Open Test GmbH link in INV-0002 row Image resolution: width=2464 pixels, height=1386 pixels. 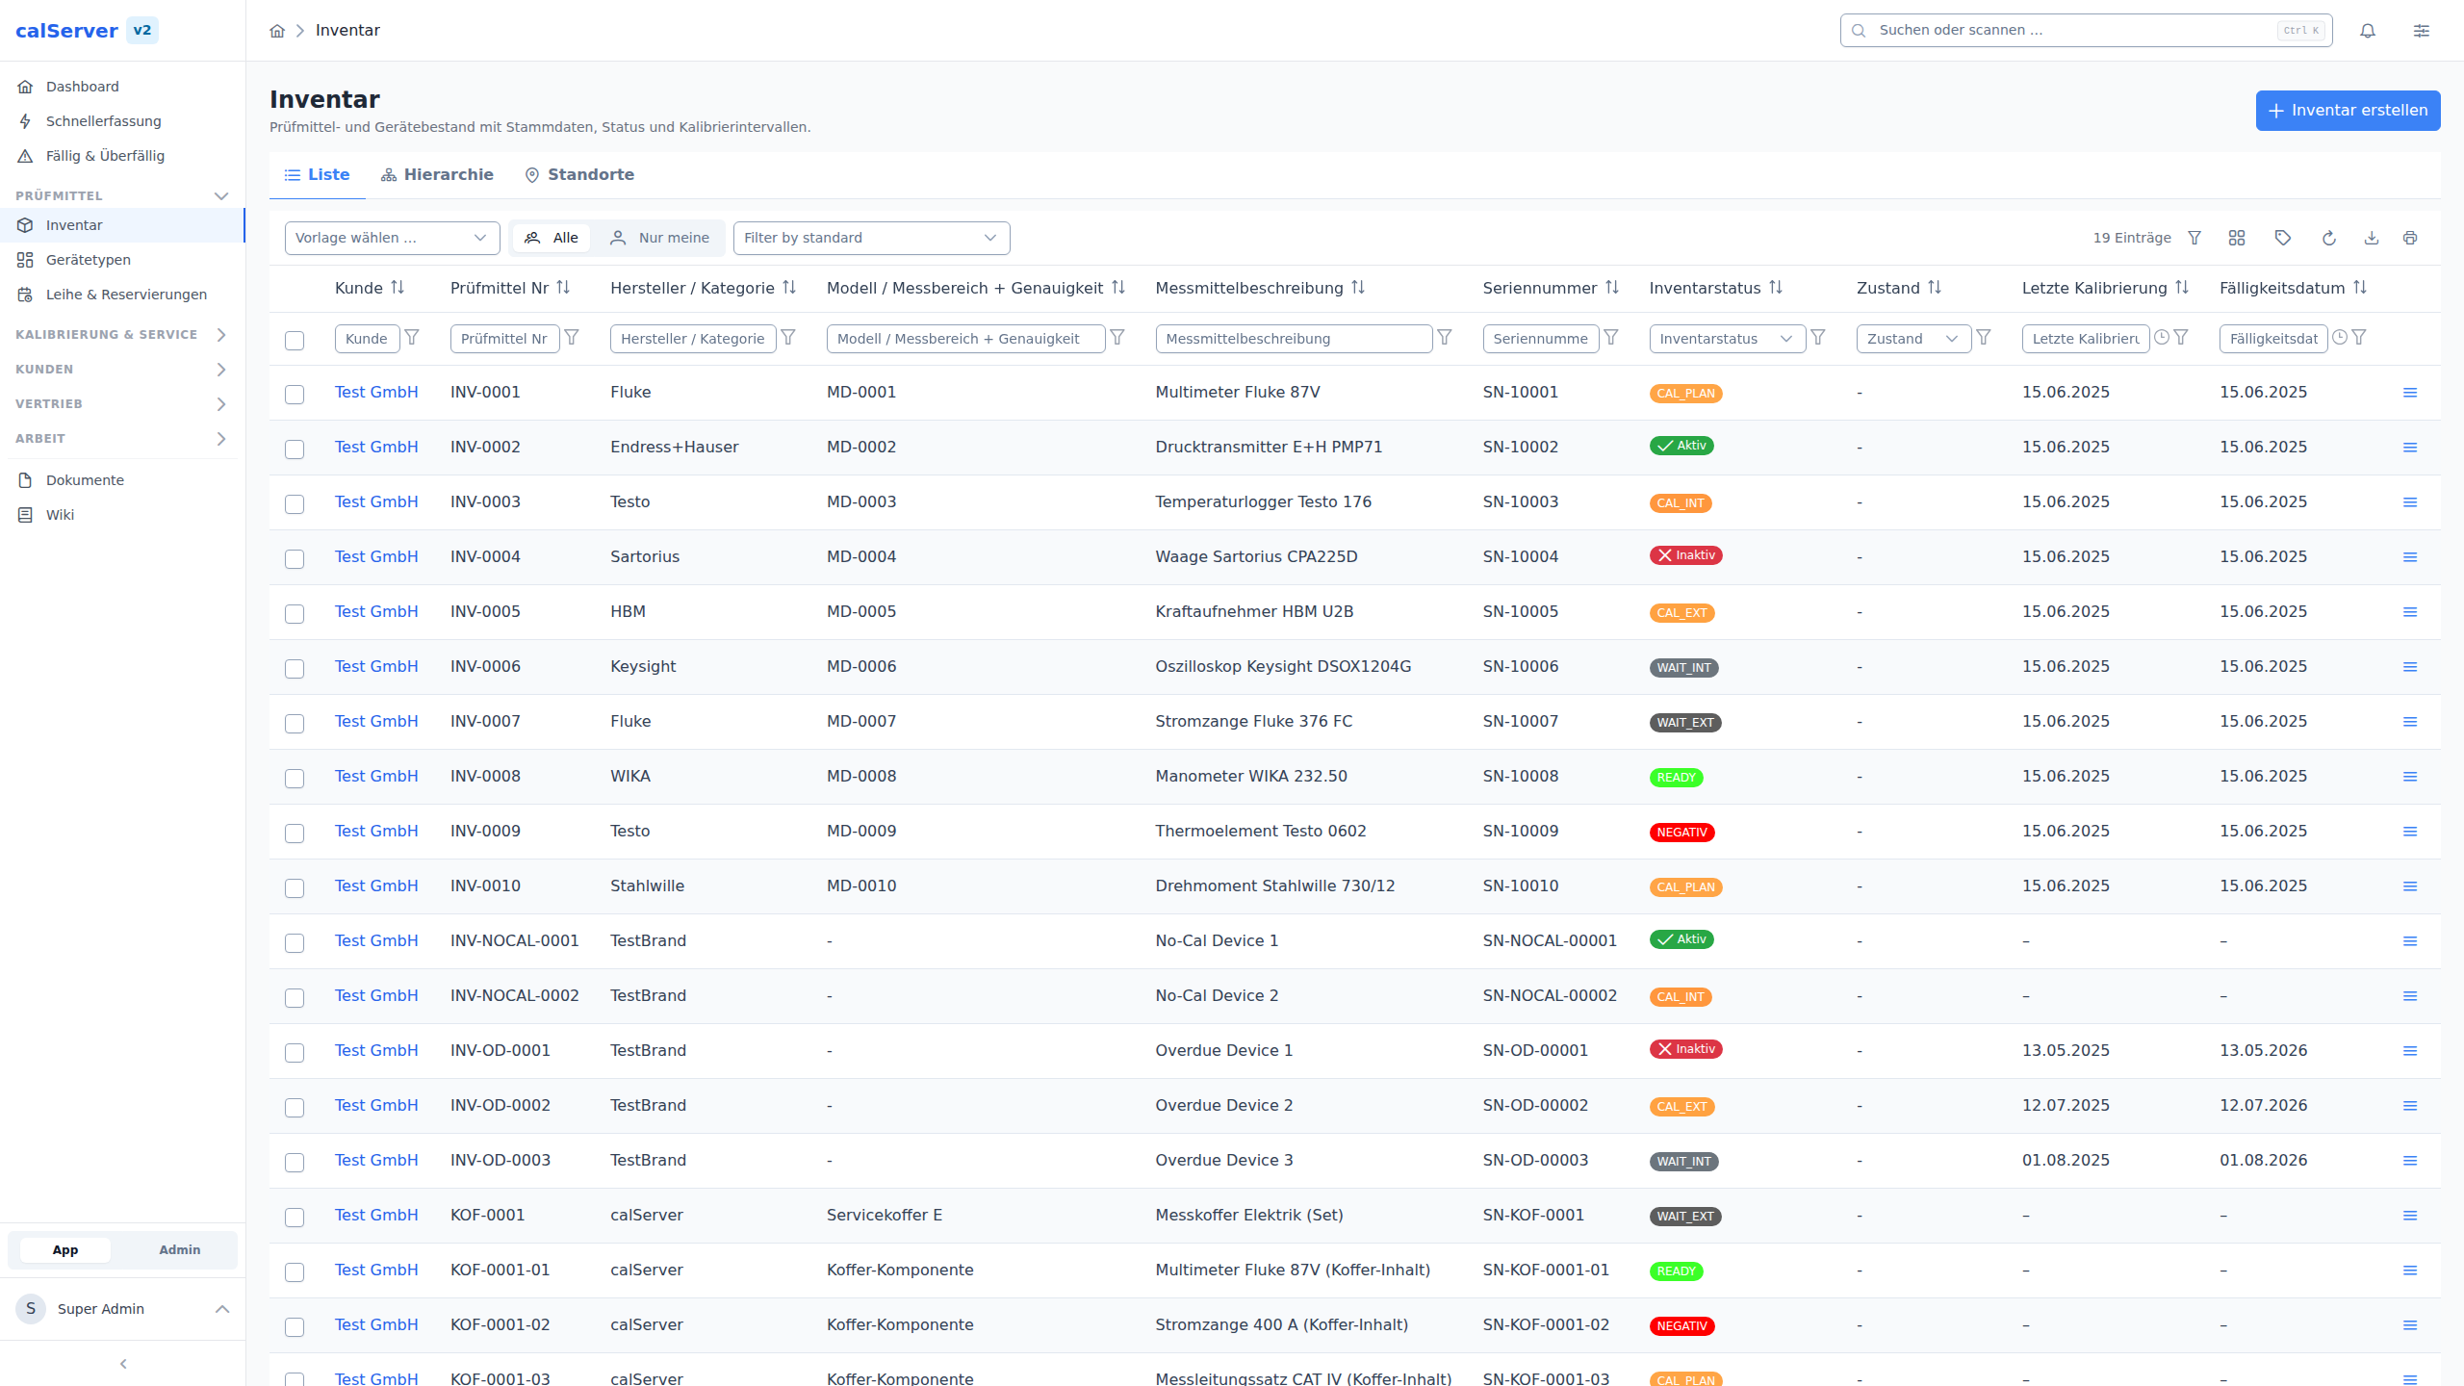(376, 448)
